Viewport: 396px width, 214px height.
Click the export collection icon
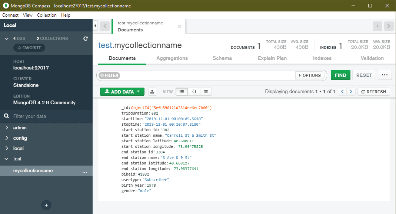[x=152, y=91]
